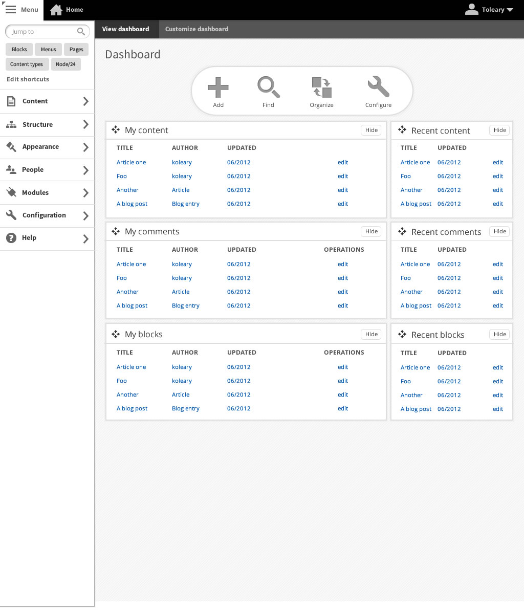Hide the My comments block

[x=372, y=231]
